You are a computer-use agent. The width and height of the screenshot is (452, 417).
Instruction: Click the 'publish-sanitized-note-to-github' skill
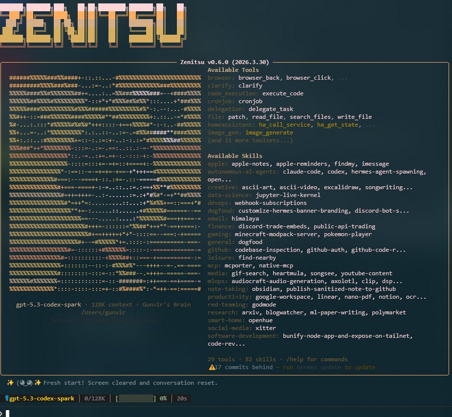pyautogui.click(x=341, y=288)
